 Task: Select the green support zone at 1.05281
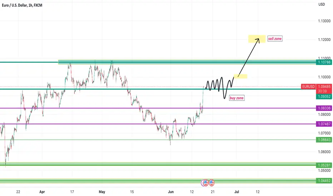(x=158, y=164)
